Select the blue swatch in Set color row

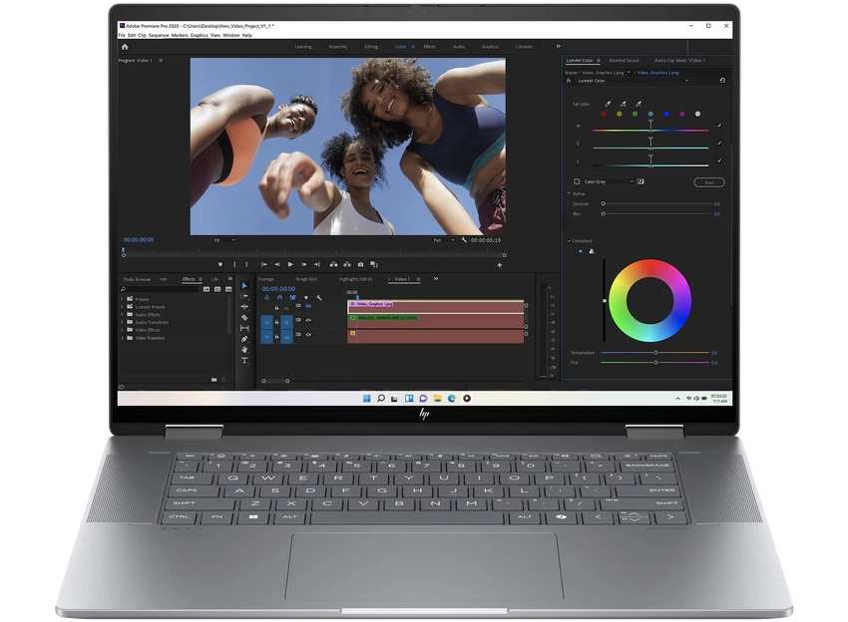[666, 113]
